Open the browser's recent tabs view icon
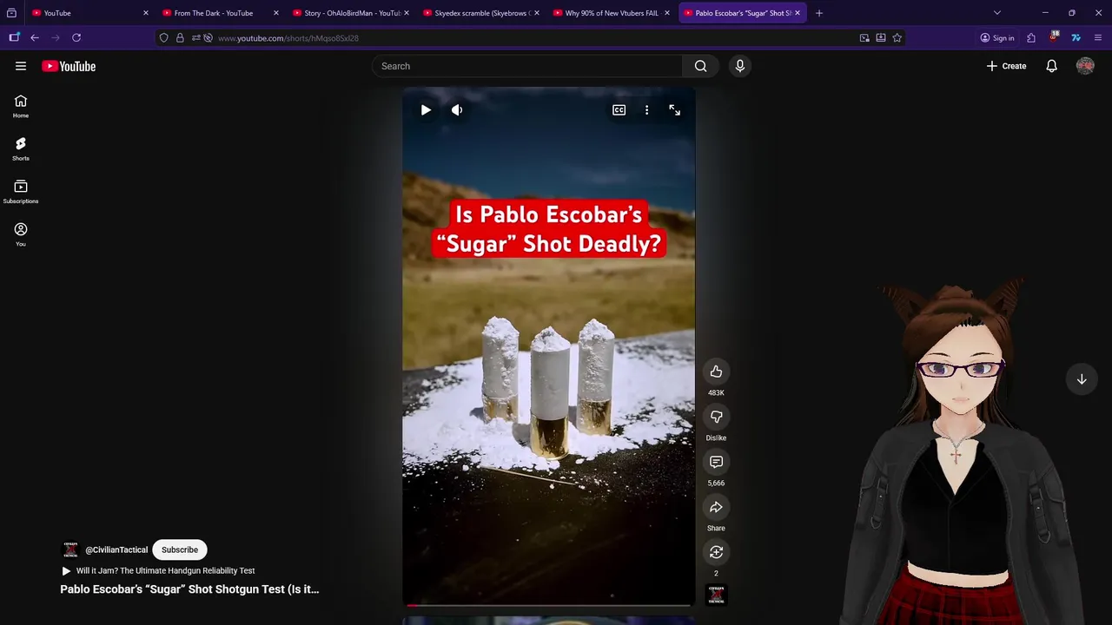This screenshot has height=625, width=1112. [x=11, y=13]
